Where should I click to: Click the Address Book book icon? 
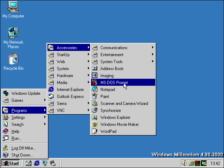point(95,69)
